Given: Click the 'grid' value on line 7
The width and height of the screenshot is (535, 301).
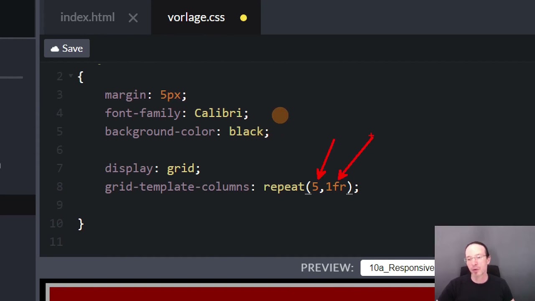Looking at the screenshot, I should click(x=181, y=168).
